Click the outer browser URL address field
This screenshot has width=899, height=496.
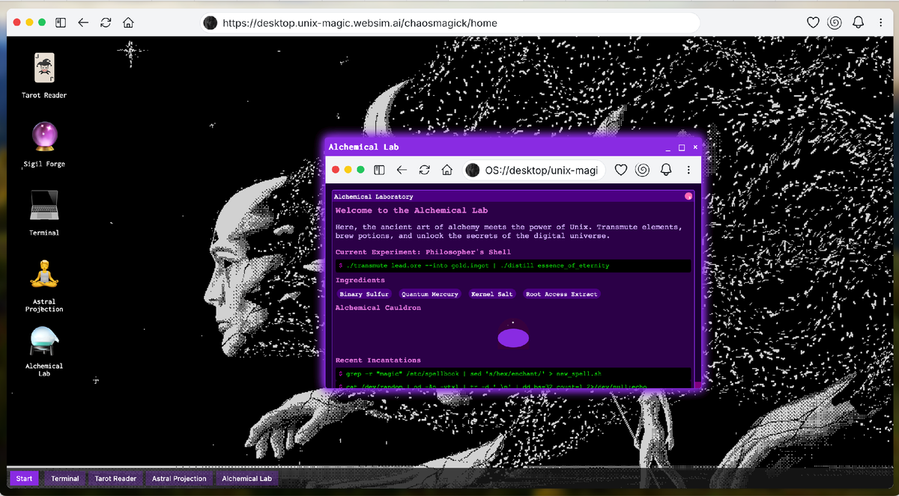click(449, 23)
